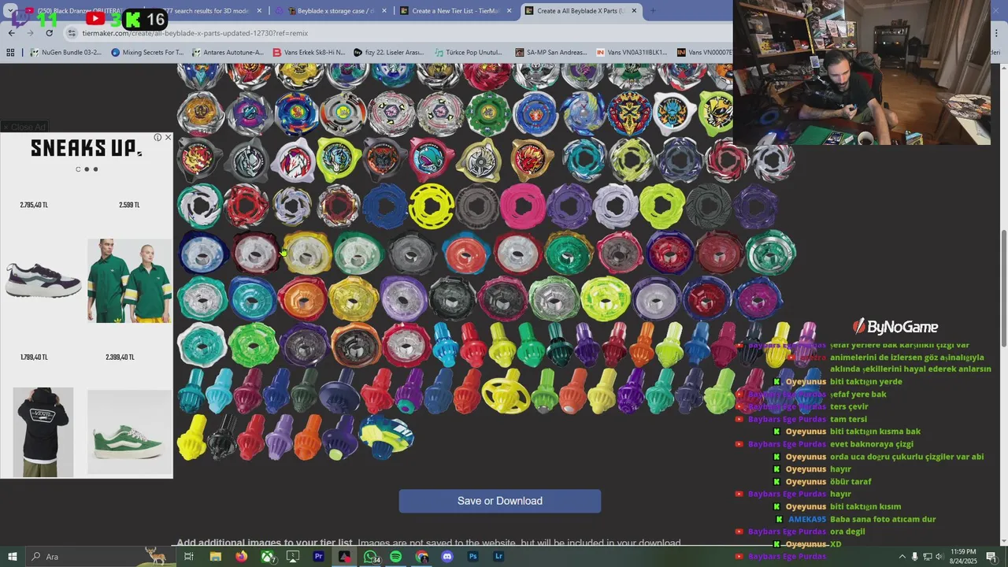This screenshot has height=567, width=1008.
Task: Close the Sneaks Up ad with X
Action: [x=168, y=137]
